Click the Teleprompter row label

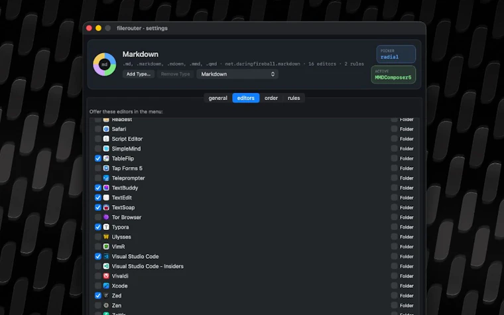pyautogui.click(x=128, y=178)
